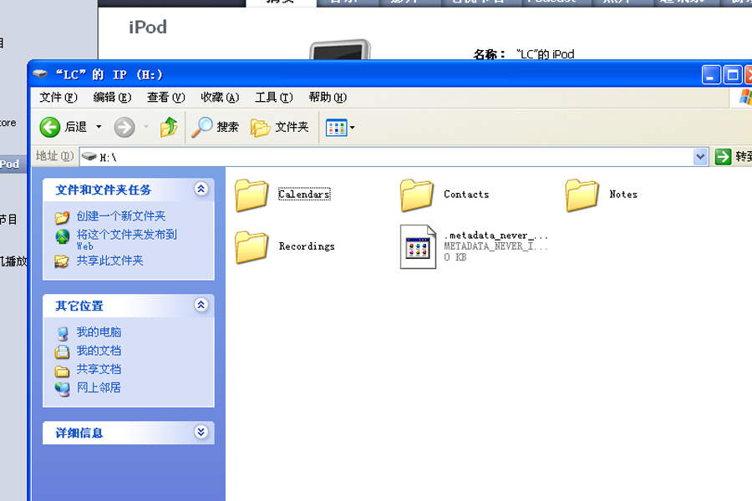Click the Recordings folder name
Screen dimensions: 752x501
click(307, 246)
